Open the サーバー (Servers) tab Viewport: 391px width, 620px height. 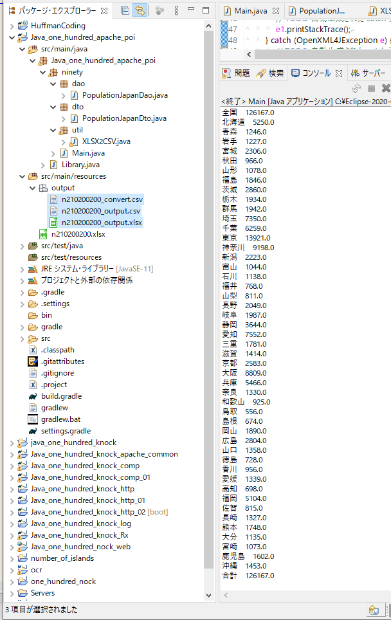(368, 73)
